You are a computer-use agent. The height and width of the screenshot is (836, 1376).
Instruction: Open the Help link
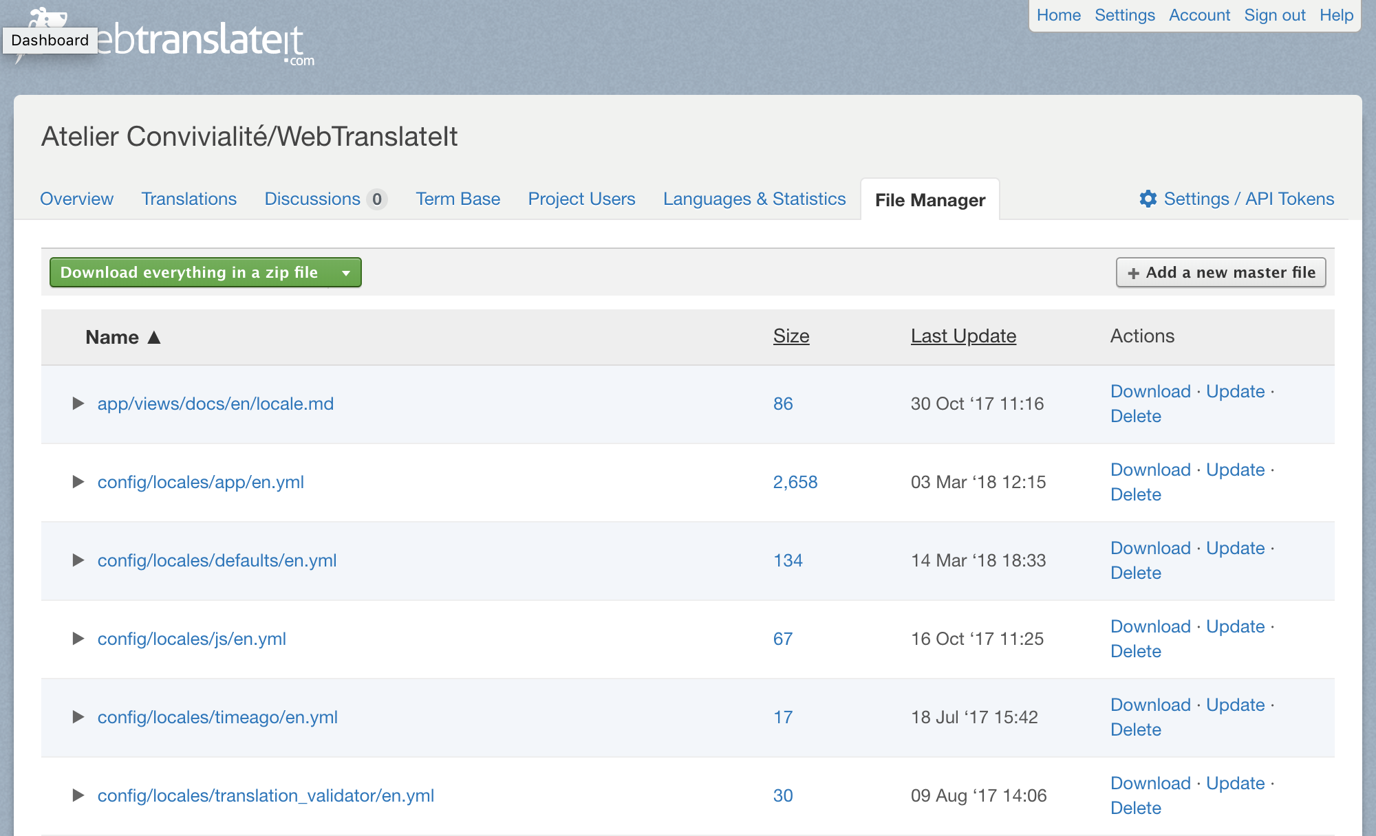[1336, 15]
